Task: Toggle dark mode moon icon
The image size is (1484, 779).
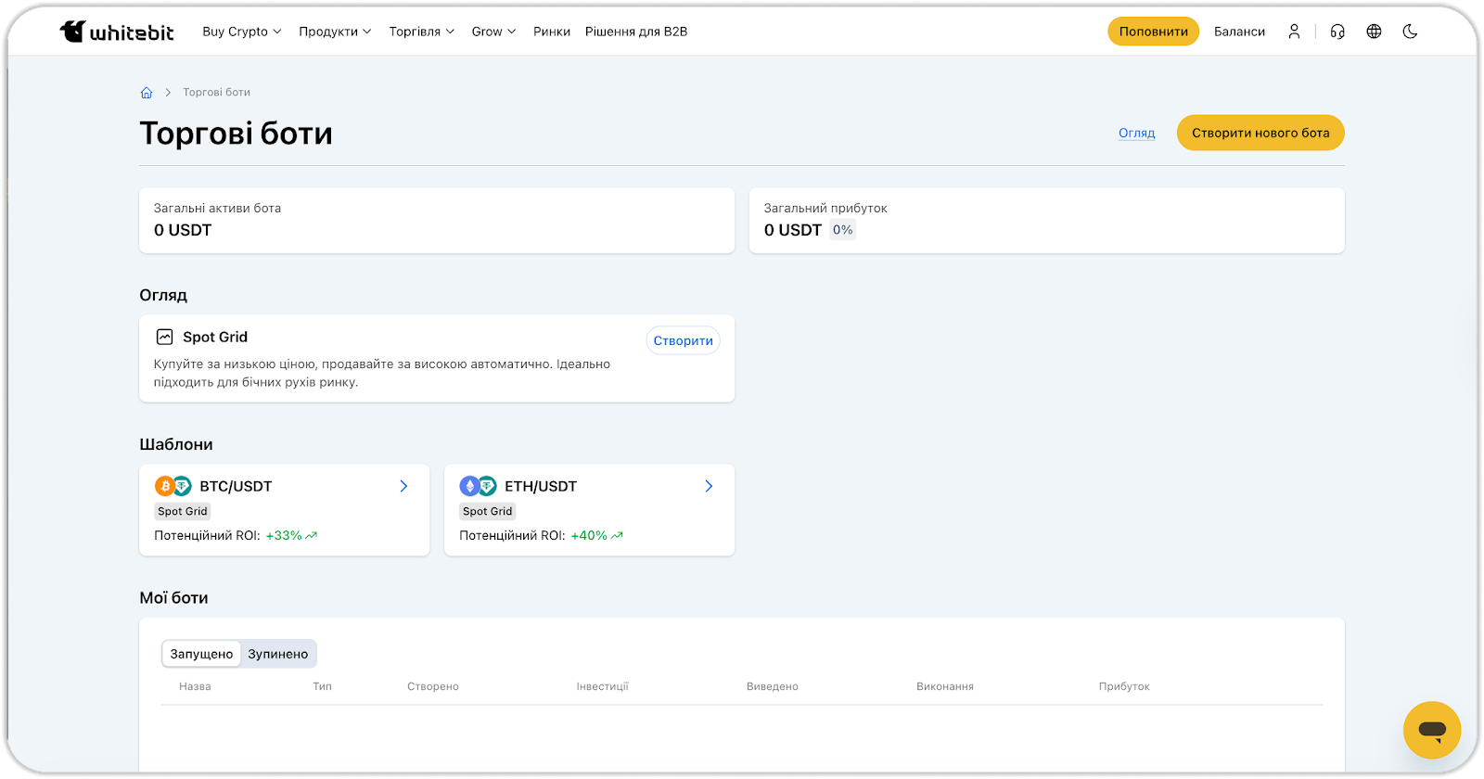Action: pos(1410,32)
